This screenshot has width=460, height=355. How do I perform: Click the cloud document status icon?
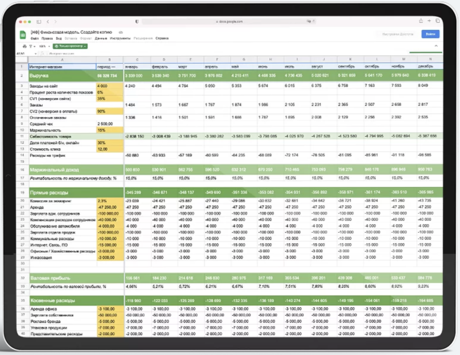tap(121, 32)
